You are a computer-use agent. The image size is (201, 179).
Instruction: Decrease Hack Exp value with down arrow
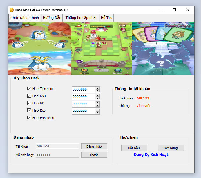[98, 113]
